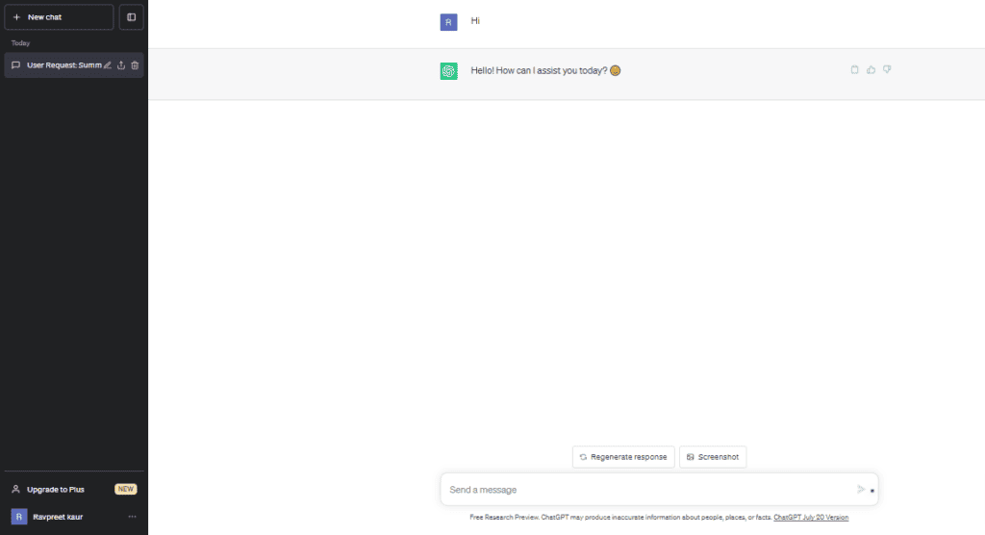Give a thumbs up to the response
Image resolution: width=985 pixels, height=535 pixels.
point(871,69)
